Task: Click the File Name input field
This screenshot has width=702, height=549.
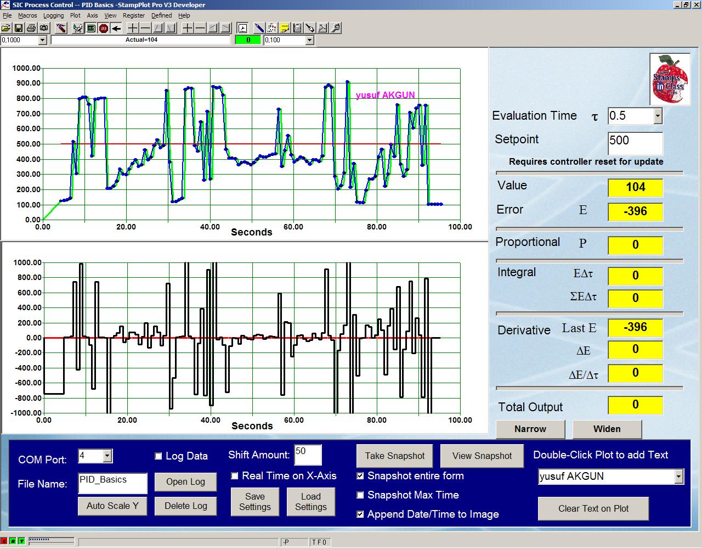Action: coord(112,483)
